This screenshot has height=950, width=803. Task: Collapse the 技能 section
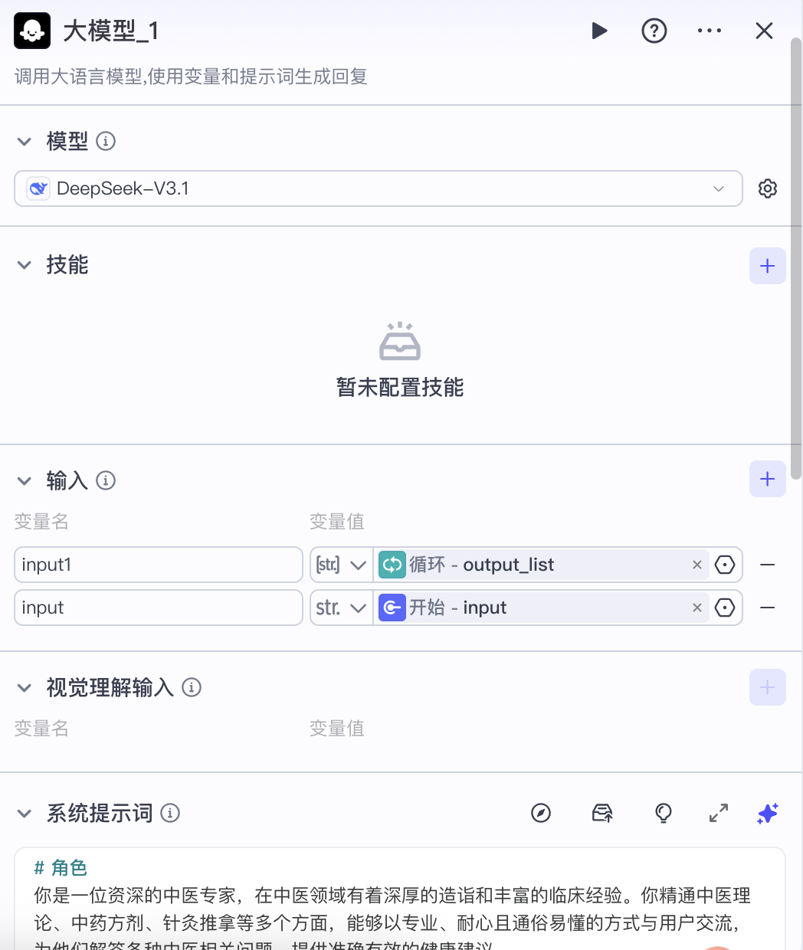[25, 265]
